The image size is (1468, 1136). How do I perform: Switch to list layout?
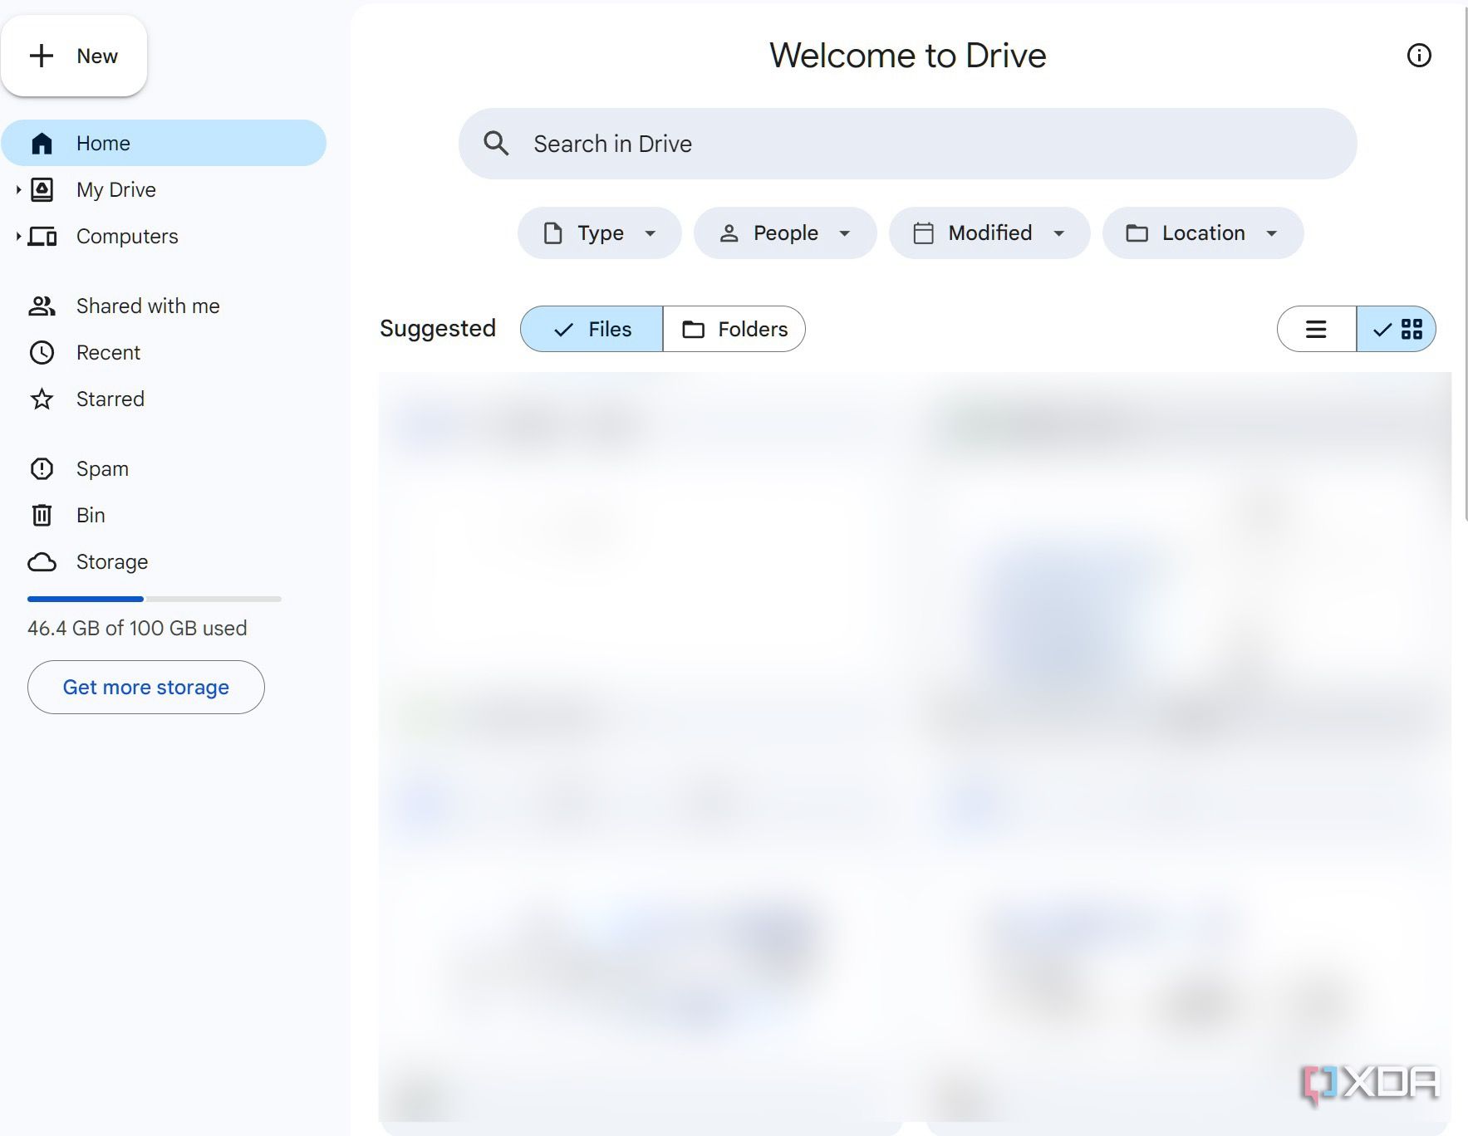coord(1316,329)
